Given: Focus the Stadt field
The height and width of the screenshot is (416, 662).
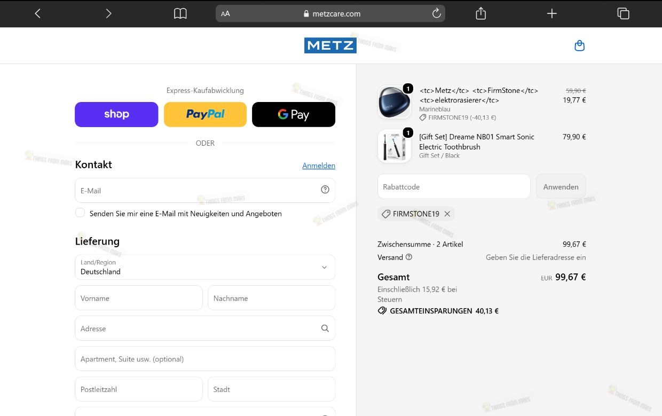Looking at the screenshot, I should (271, 389).
